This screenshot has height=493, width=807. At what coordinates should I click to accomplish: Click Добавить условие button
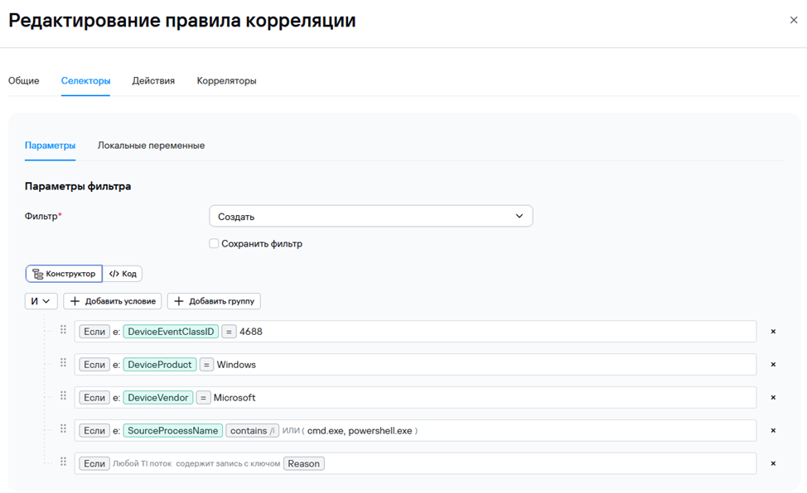[x=113, y=302]
